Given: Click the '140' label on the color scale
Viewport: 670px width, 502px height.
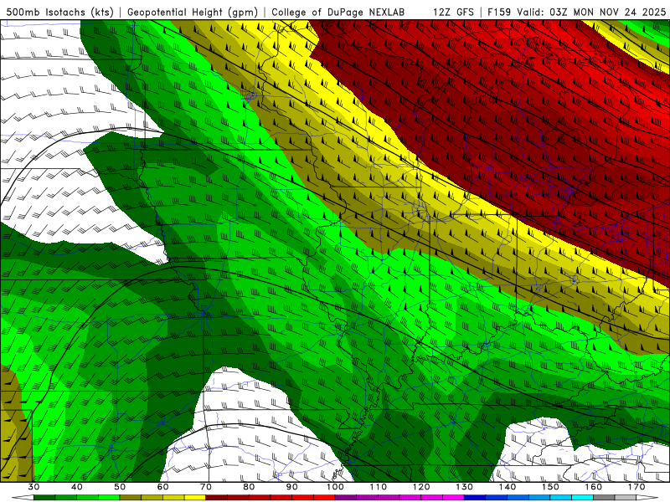Looking at the screenshot, I should click(x=508, y=487).
